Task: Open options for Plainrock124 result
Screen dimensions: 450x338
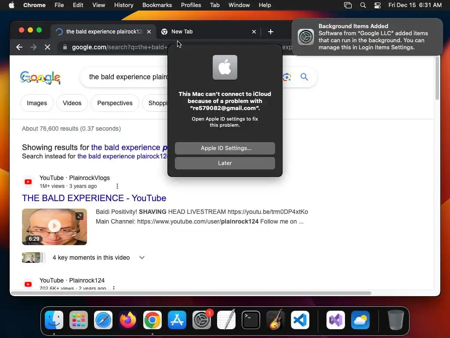Action: click(114, 288)
